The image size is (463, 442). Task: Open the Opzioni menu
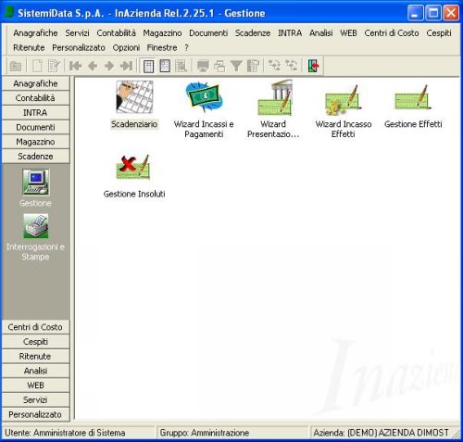(126, 48)
